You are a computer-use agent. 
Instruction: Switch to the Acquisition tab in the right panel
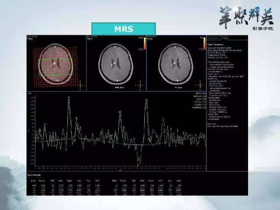pyautogui.click(x=213, y=38)
